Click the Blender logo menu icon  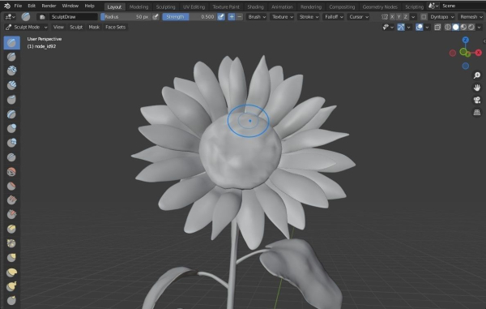click(7, 6)
